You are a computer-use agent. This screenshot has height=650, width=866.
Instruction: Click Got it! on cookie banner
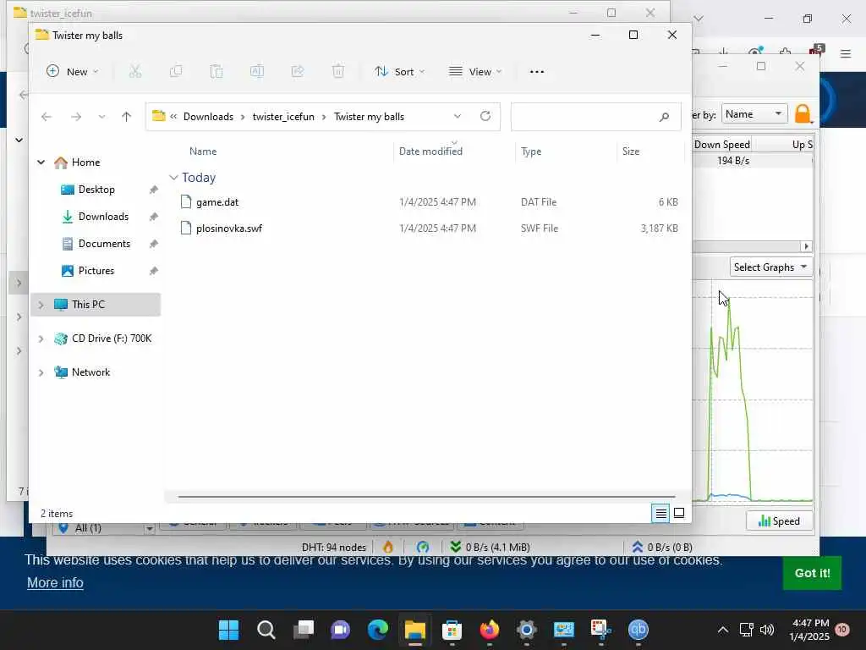coord(812,573)
